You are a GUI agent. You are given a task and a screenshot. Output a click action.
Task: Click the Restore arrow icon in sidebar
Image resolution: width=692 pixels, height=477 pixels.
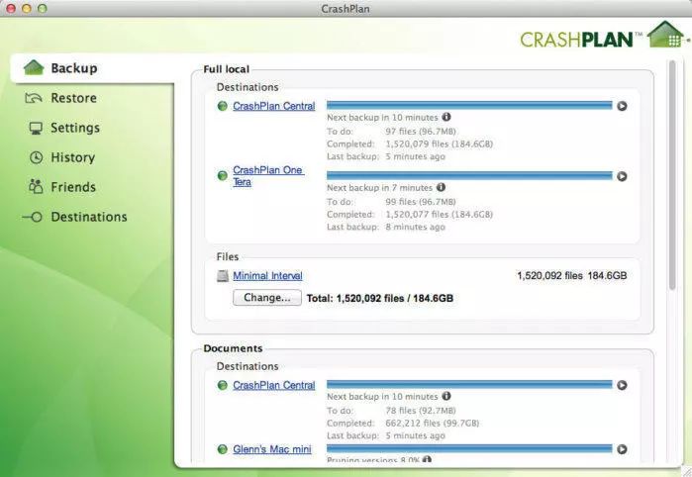click(x=34, y=98)
